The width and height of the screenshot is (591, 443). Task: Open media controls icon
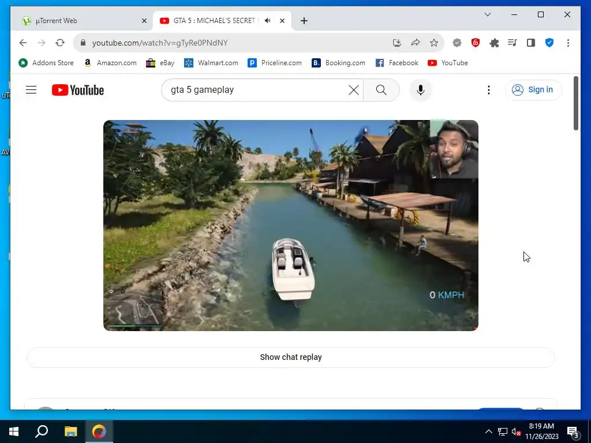click(513, 43)
